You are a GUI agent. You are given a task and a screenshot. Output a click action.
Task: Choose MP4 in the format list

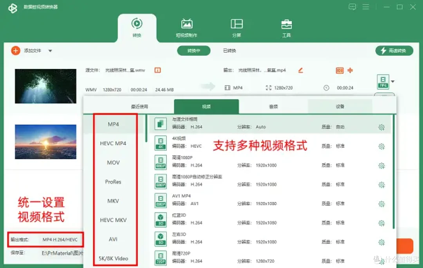point(113,124)
